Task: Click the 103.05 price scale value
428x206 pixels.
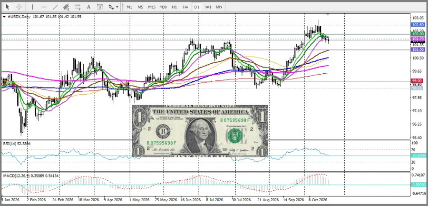Action: 418,18
